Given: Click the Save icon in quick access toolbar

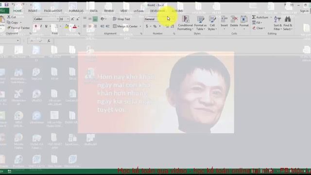Looking at the screenshot, I should coord(6,4).
